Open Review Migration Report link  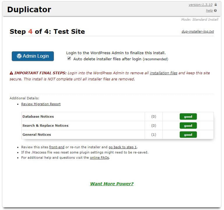pyautogui.click(x=41, y=104)
